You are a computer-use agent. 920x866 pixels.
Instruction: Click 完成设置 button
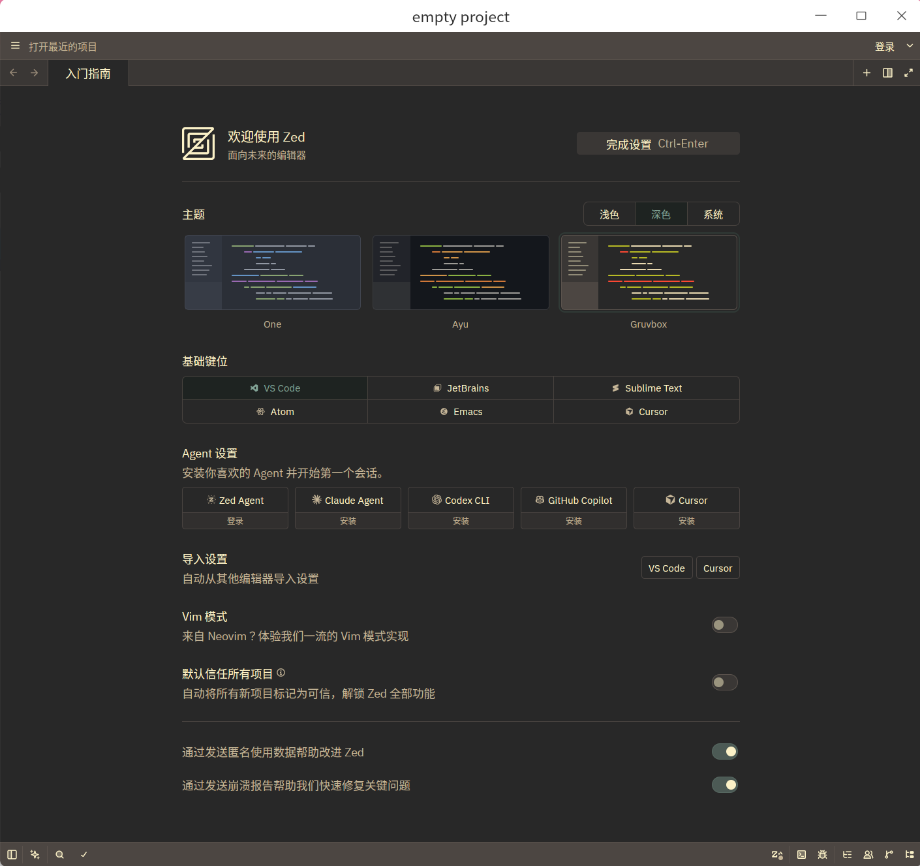click(x=658, y=144)
